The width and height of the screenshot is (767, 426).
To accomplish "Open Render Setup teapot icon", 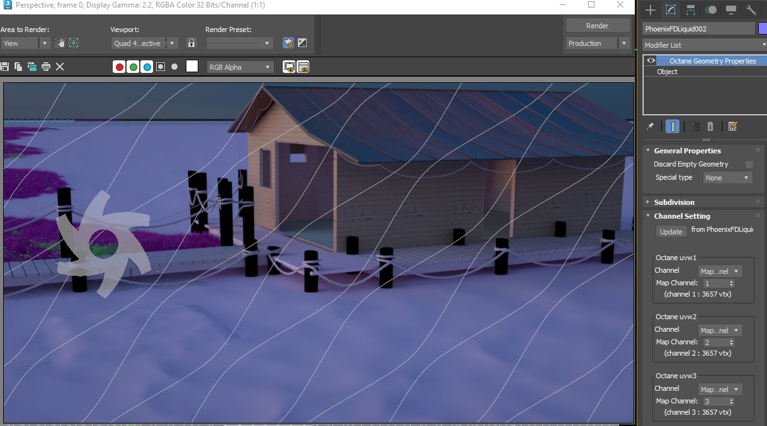I will [288, 43].
